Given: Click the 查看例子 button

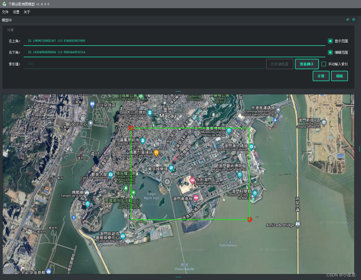Looking at the screenshot, I should point(307,64).
